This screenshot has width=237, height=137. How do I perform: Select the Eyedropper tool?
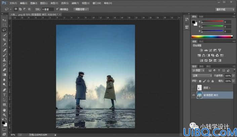(4, 45)
